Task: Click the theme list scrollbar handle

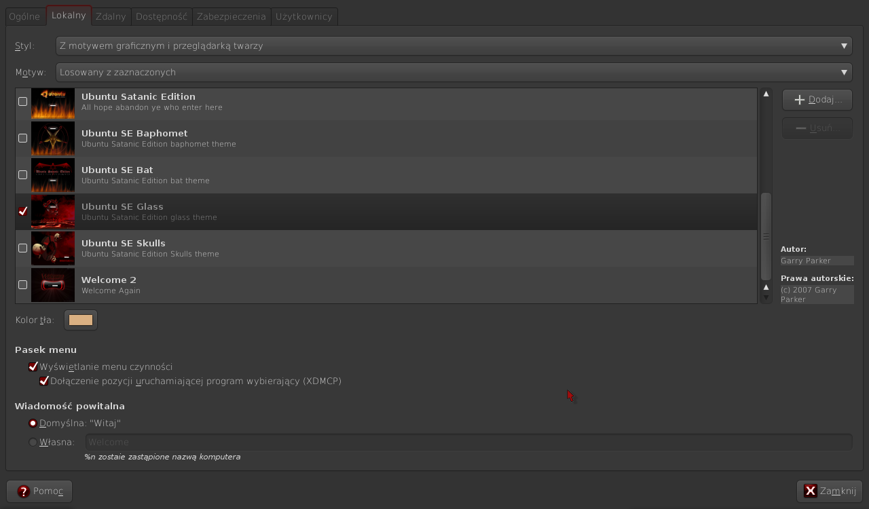Action: (x=766, y=236)
